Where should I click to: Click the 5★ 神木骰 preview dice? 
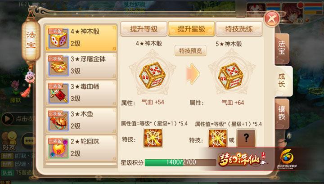click(230, 76)
